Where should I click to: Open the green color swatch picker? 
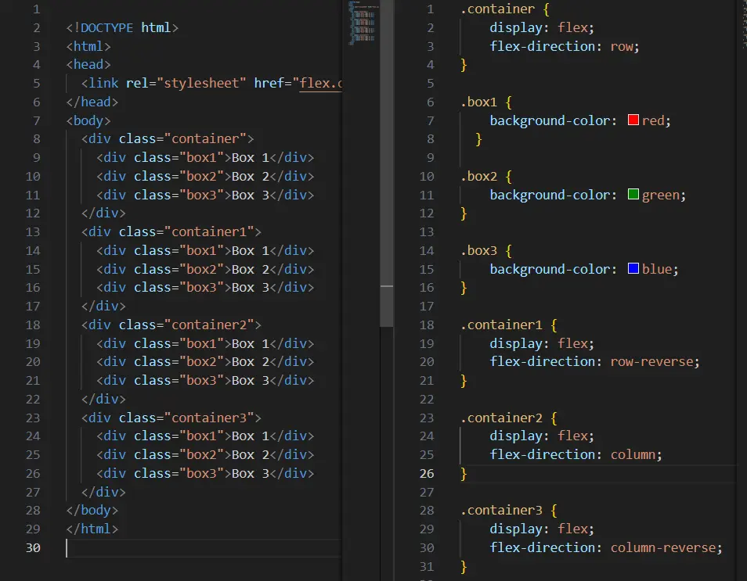[633, 194]
